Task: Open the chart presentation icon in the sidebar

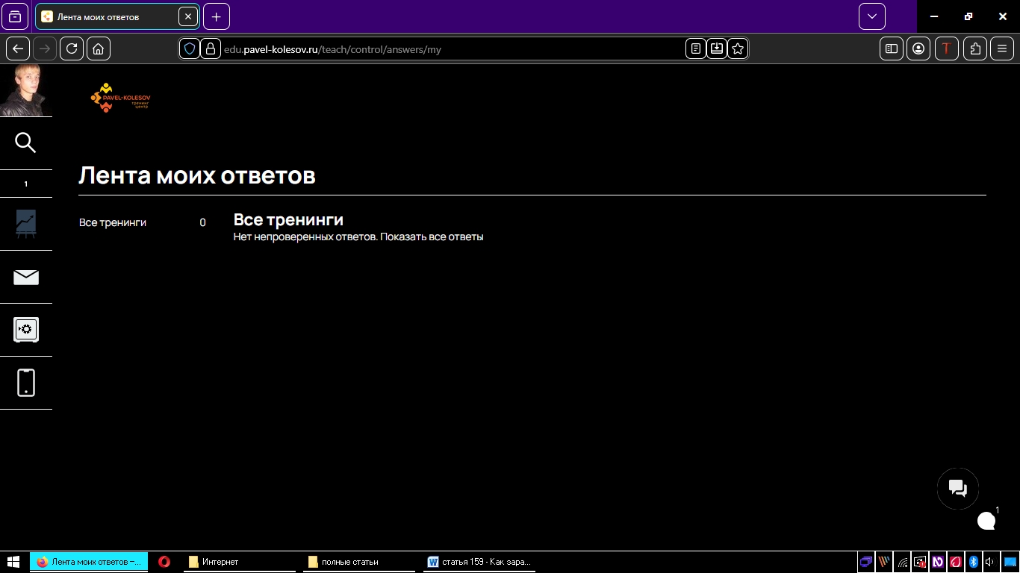Action: point(25,224)
